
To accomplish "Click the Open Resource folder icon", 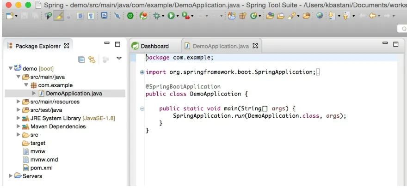I will (x=307, y=16).
